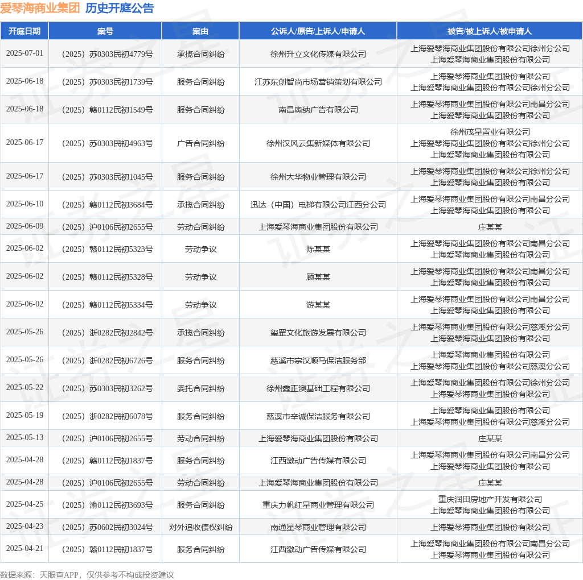The width and height of the screenshot is (583, 580).
Task: Select defendant 徐州茂星置业有限公司
Action: [490, 132]
